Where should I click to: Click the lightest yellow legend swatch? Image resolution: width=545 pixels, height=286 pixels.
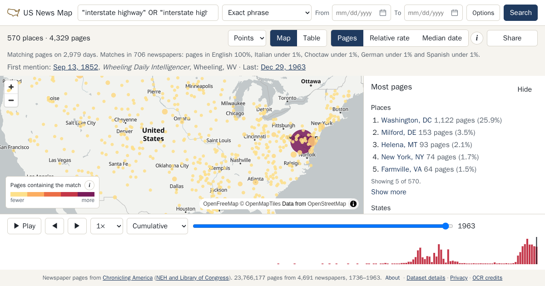[x=19, y=194]
